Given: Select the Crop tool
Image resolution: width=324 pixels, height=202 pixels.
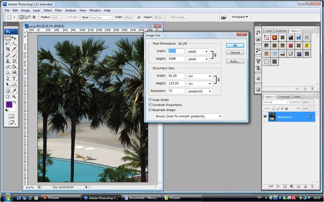Looking at the screenshot, I should click(x=8, y=49).
